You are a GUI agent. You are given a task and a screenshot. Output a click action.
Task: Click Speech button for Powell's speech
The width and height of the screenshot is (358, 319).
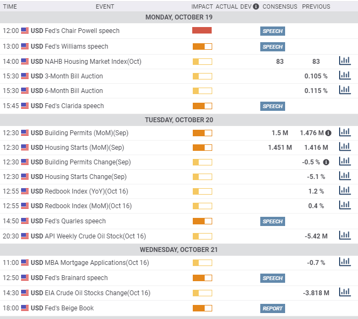(272, 31)
